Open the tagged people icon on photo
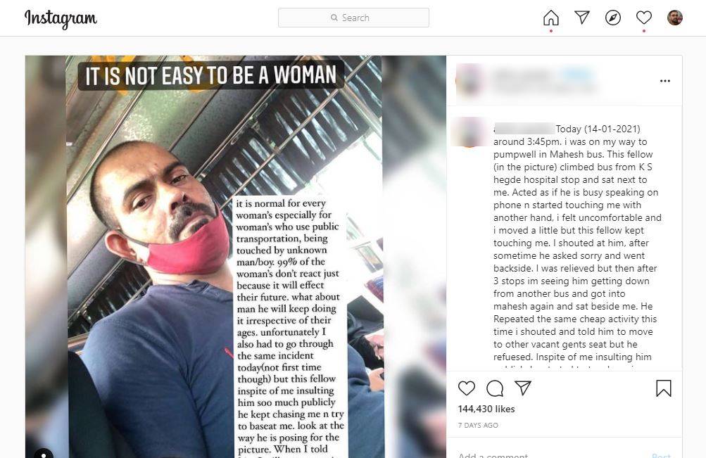Screen dimensions: 706x458 pyautogui.click(x=44, y=454)
